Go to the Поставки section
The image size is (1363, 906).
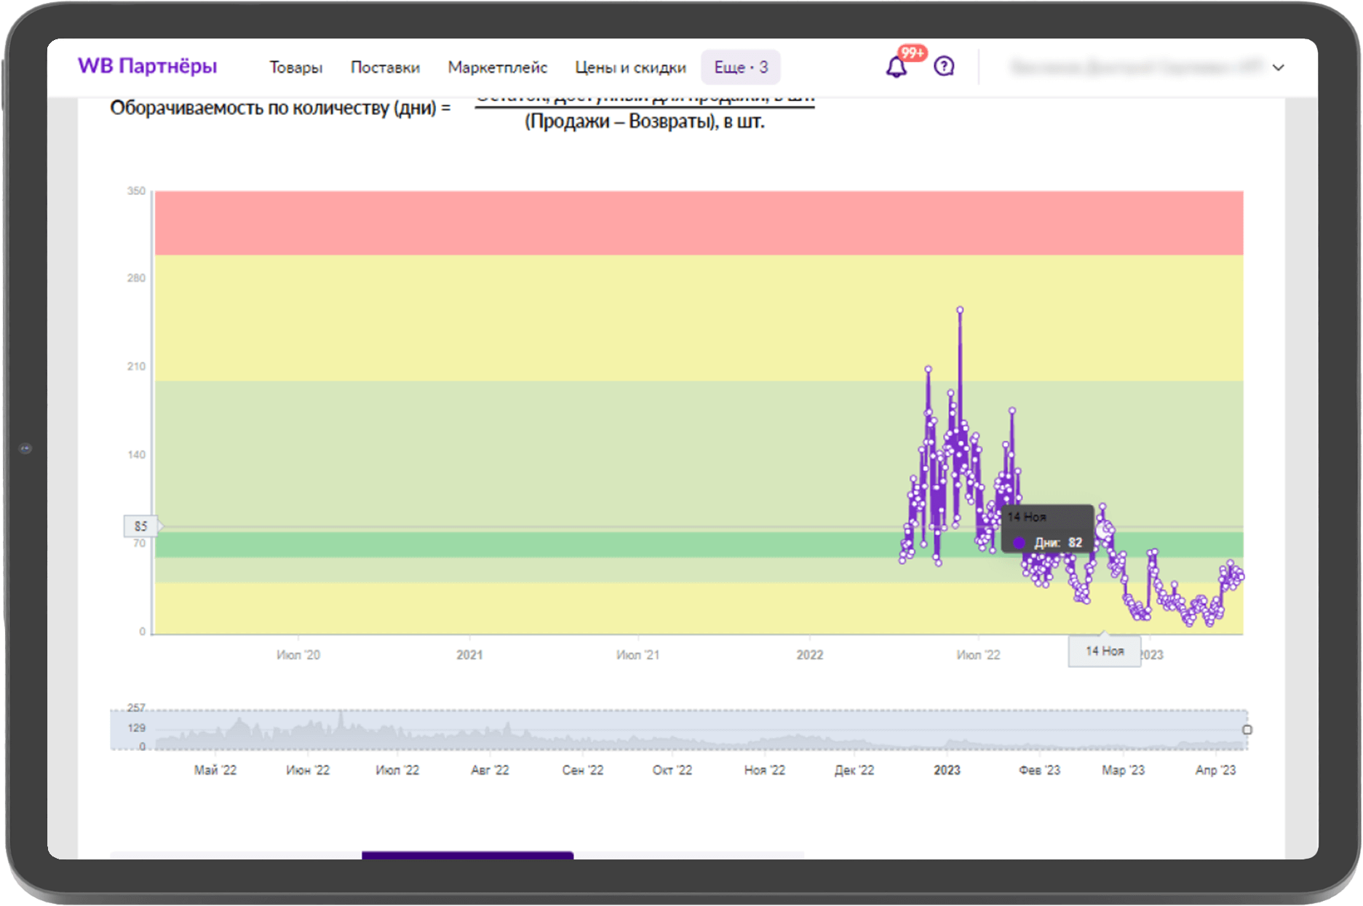(x=385, y=68)
